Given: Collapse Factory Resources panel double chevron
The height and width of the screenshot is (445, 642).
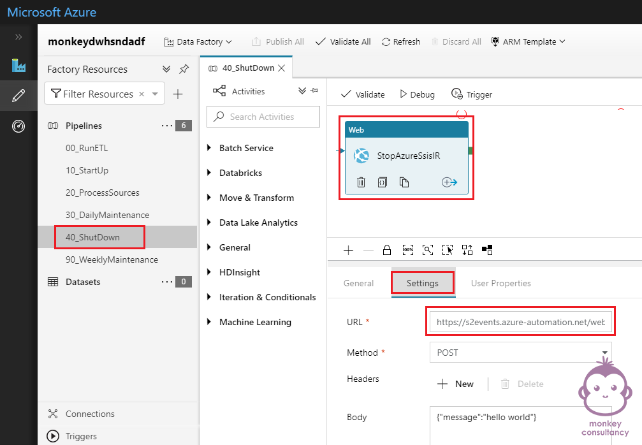Looking at the screenshot, I should coord(166,69).
